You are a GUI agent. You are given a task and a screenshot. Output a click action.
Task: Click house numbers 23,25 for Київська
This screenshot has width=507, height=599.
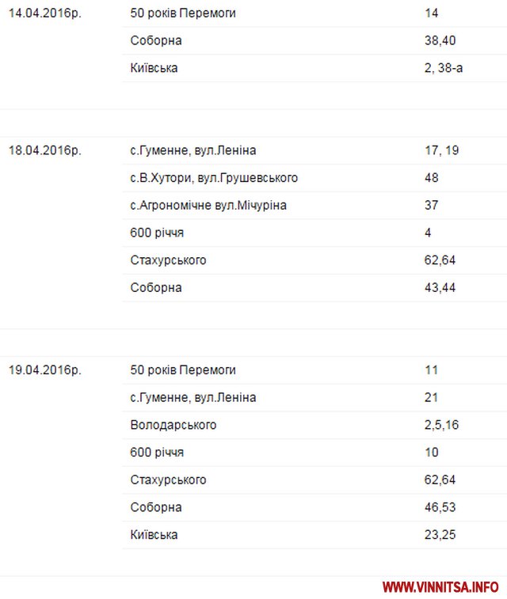point(440,535)
